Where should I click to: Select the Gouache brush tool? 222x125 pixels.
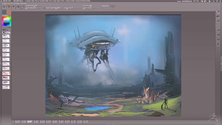click(6, 73)
